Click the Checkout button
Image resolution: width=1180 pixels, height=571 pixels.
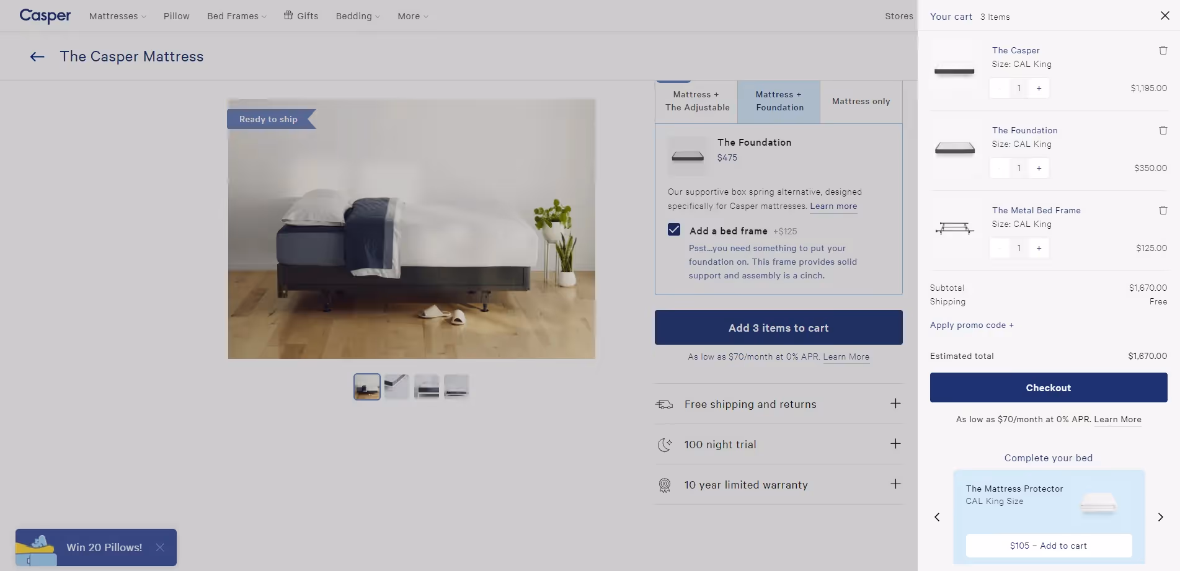point(1049,387)
